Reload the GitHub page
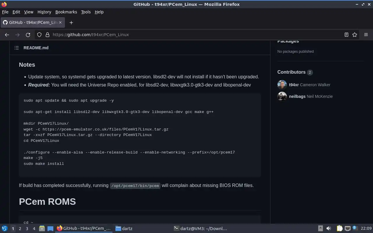 point(28,35)
